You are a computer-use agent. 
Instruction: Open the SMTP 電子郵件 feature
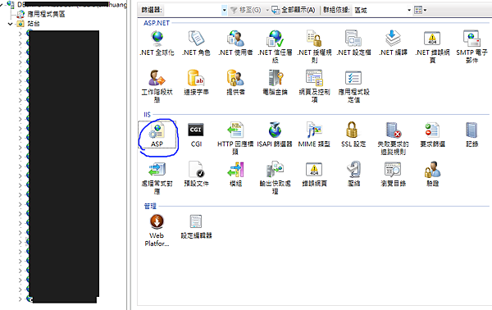[471, 47]
